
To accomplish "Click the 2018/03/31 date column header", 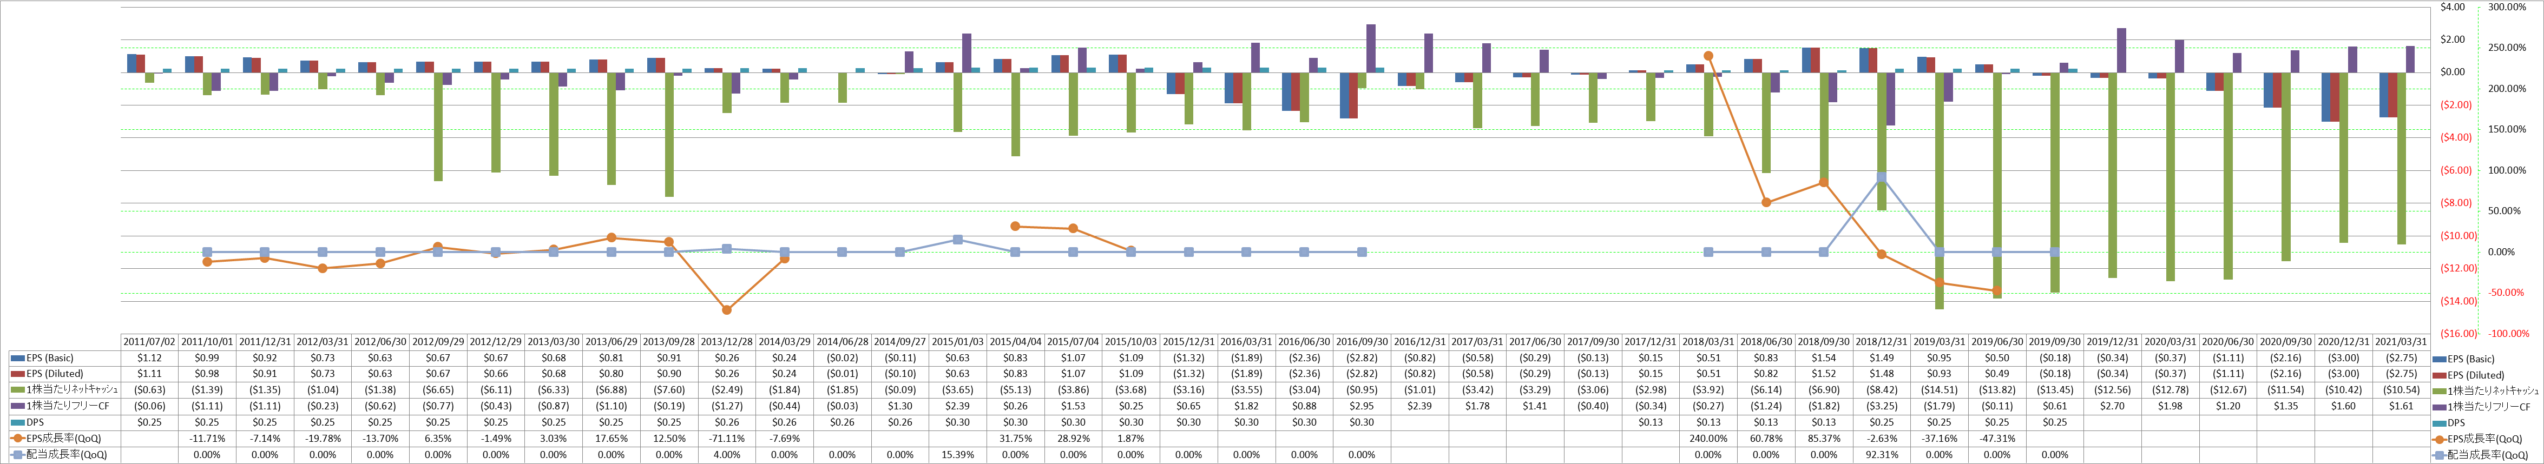I will [1707, 342].
